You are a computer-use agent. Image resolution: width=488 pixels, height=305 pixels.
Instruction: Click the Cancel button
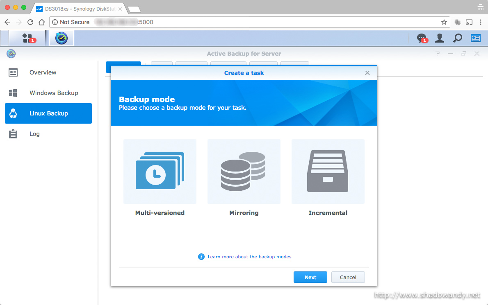click(x=348, y=277)
